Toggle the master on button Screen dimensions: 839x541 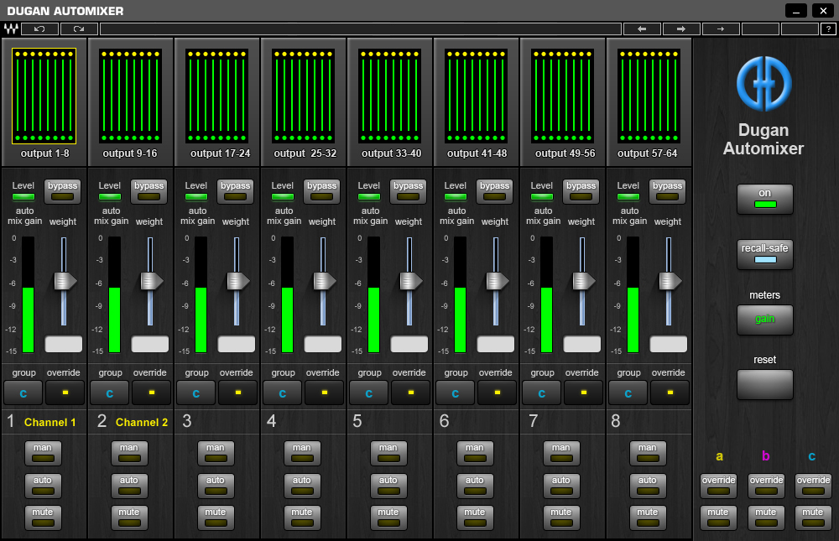pos(764,199)
